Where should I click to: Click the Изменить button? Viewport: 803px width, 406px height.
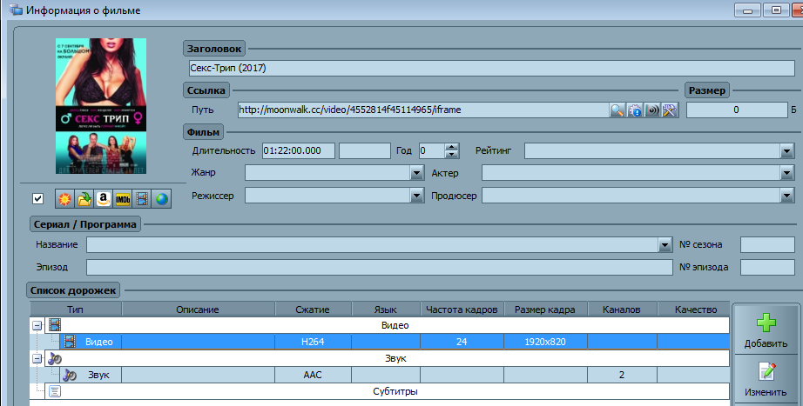tap(766, 380)
